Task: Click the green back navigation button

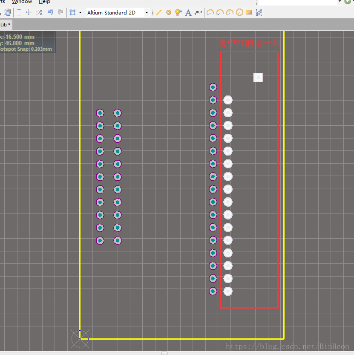Action: coord(348,2)
